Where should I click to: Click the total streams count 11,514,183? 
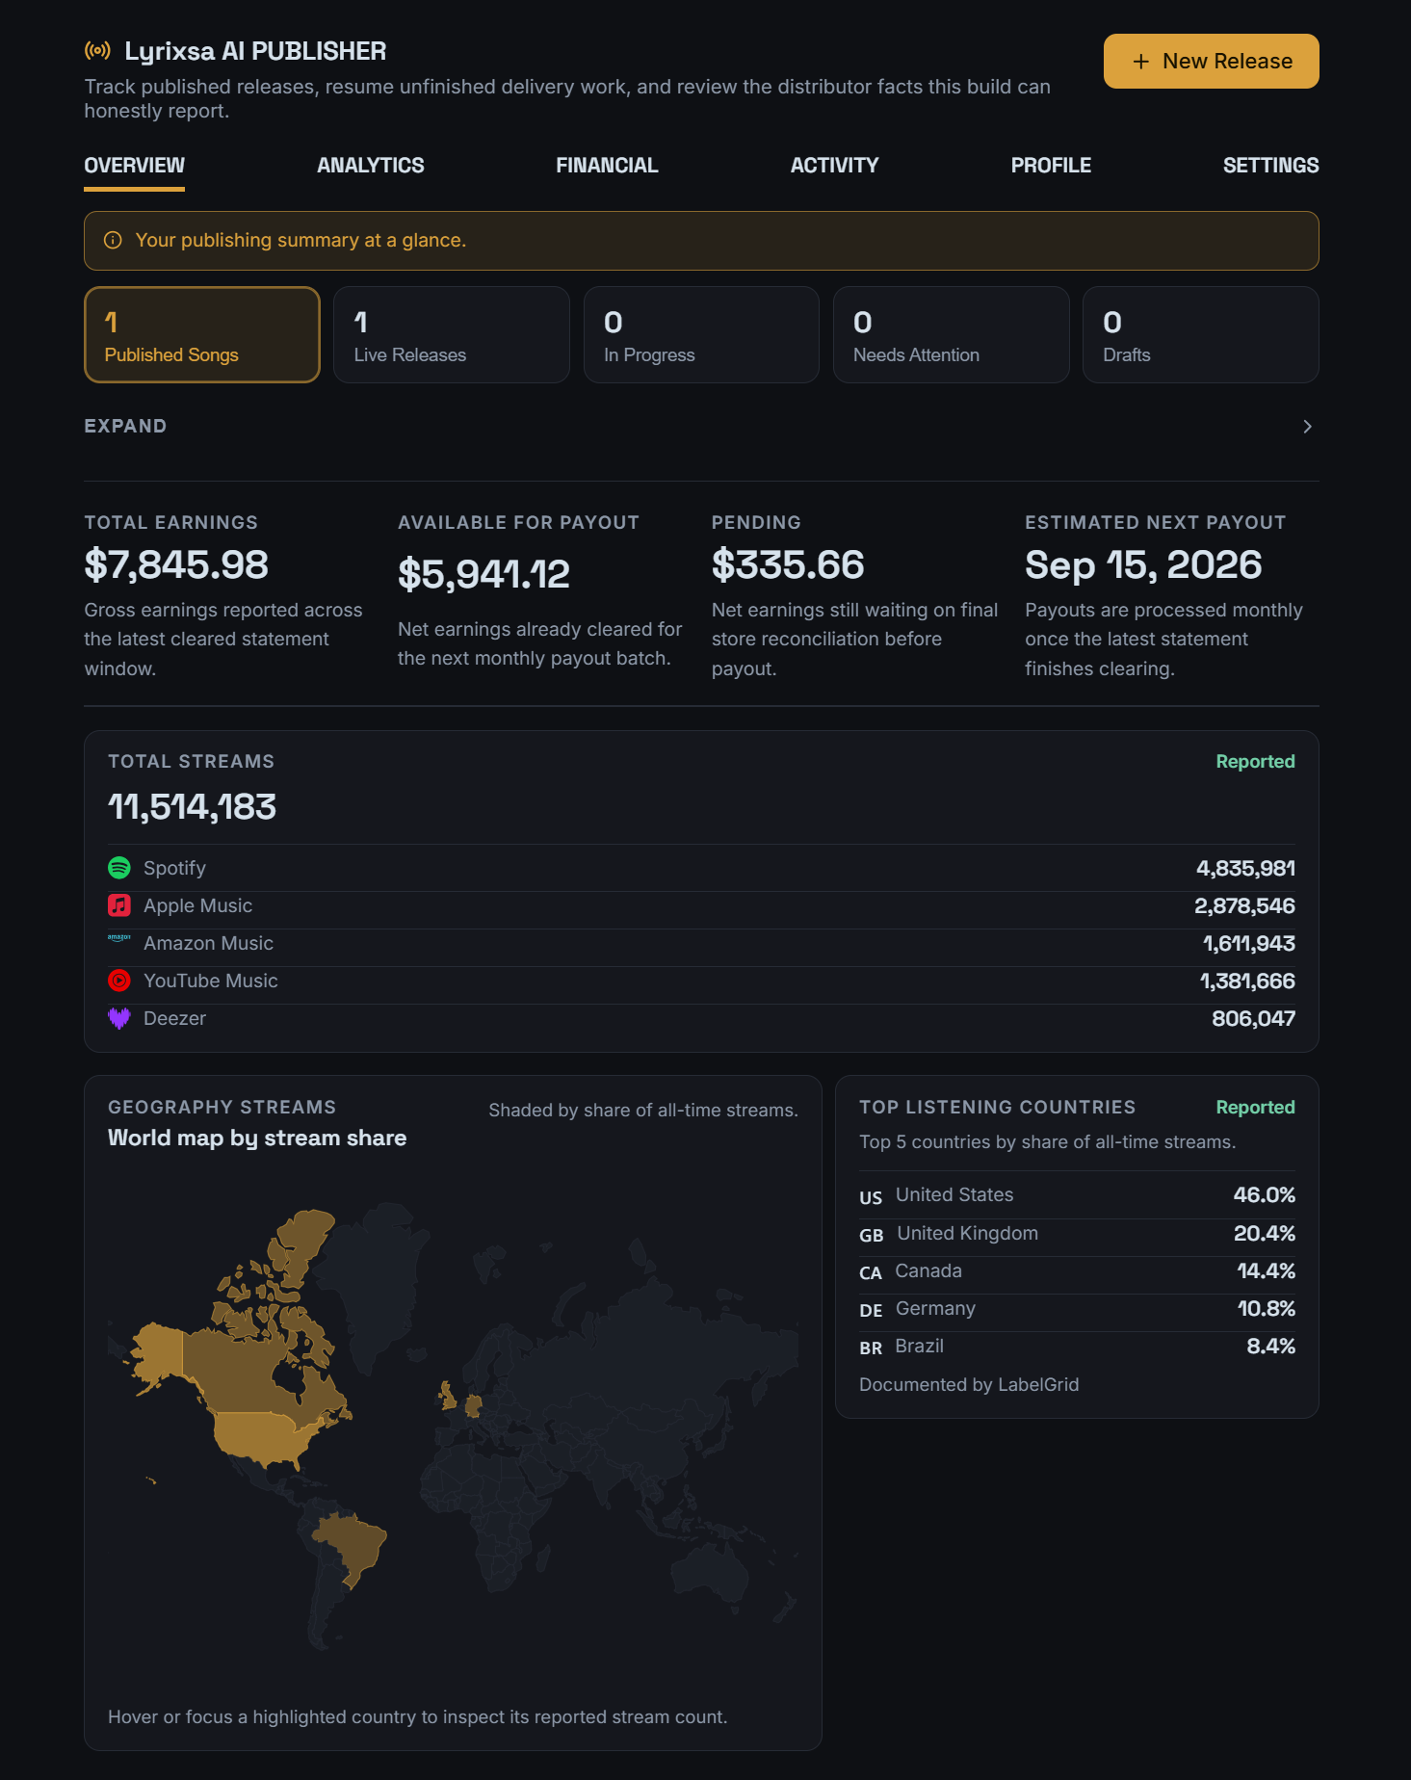coord(193,807)
